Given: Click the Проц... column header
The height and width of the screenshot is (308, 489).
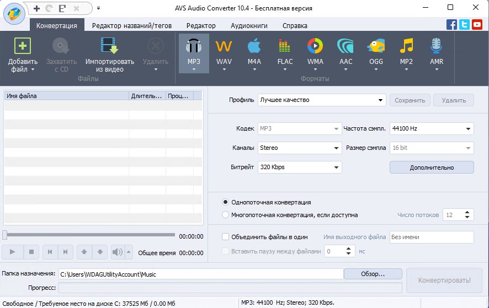Looking at the screenshot, I should point(179,96).
